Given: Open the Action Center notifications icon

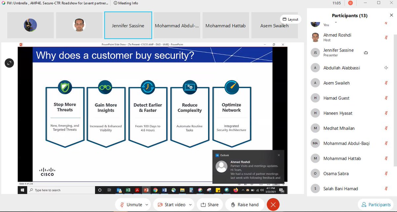Looking at the screenshot, I should pos(282,191).
